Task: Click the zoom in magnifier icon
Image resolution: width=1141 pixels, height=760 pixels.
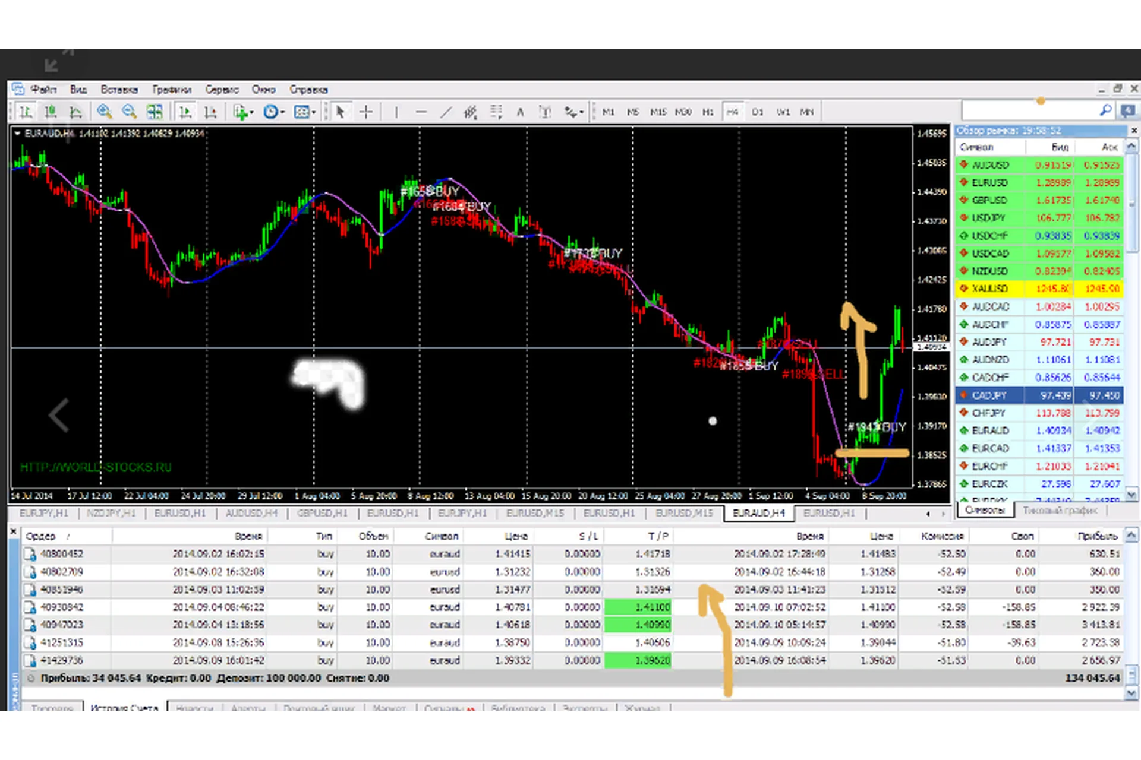Action: coord(105,112)
